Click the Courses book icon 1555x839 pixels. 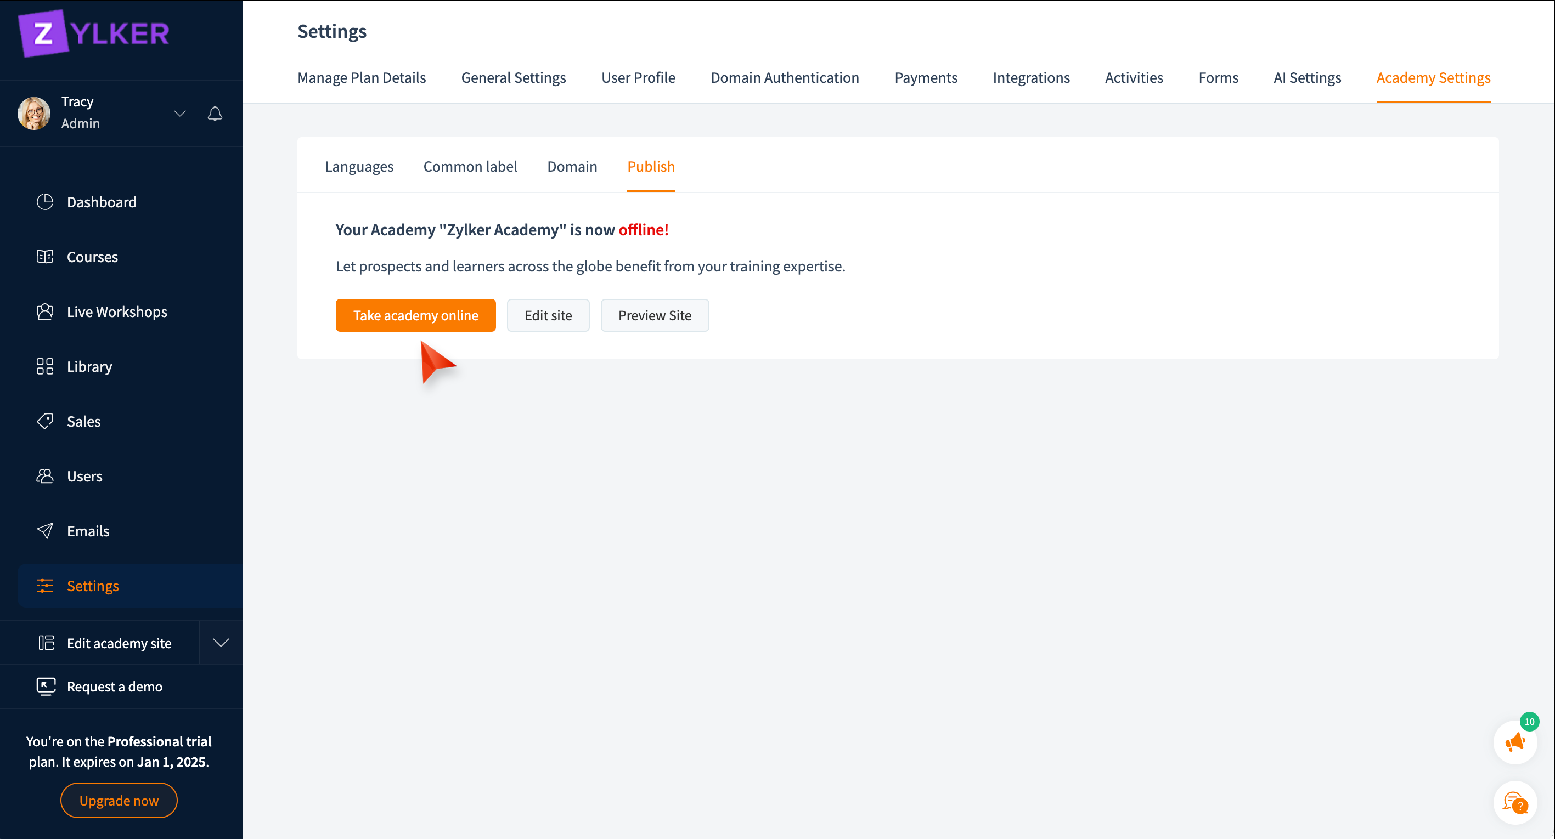[44, 257]
